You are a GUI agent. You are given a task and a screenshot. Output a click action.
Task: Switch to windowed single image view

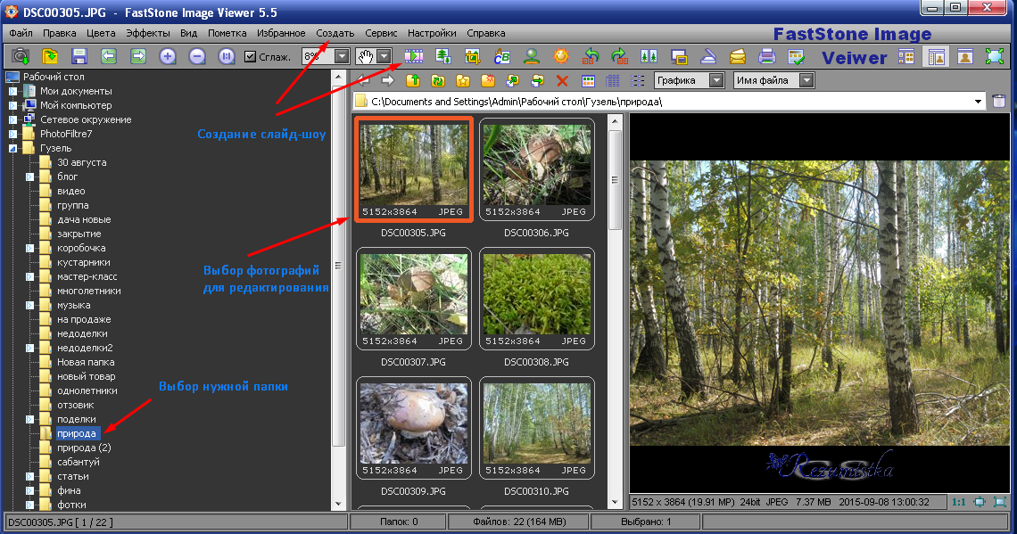click(x=965, y=56)
